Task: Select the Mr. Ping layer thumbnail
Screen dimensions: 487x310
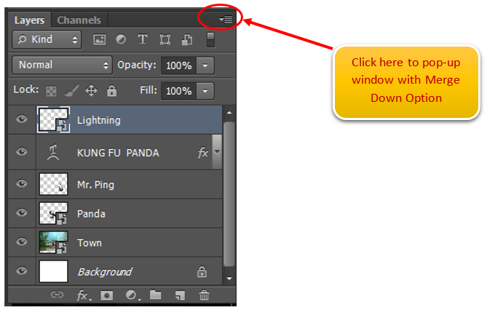Action: point(53,184)
